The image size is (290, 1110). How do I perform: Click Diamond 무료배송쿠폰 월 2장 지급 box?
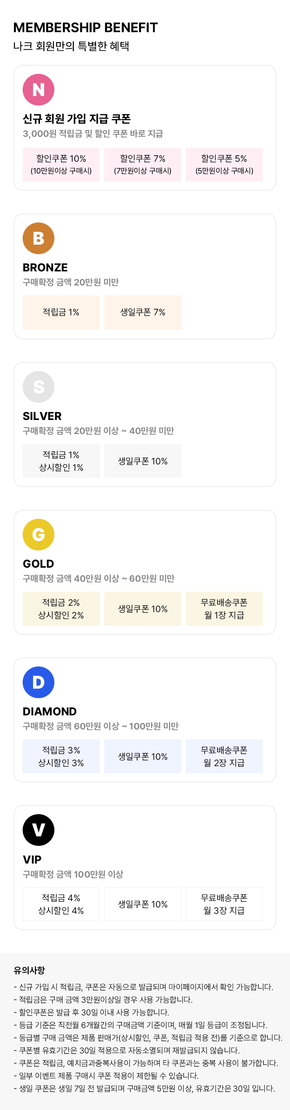click(224, 756)
